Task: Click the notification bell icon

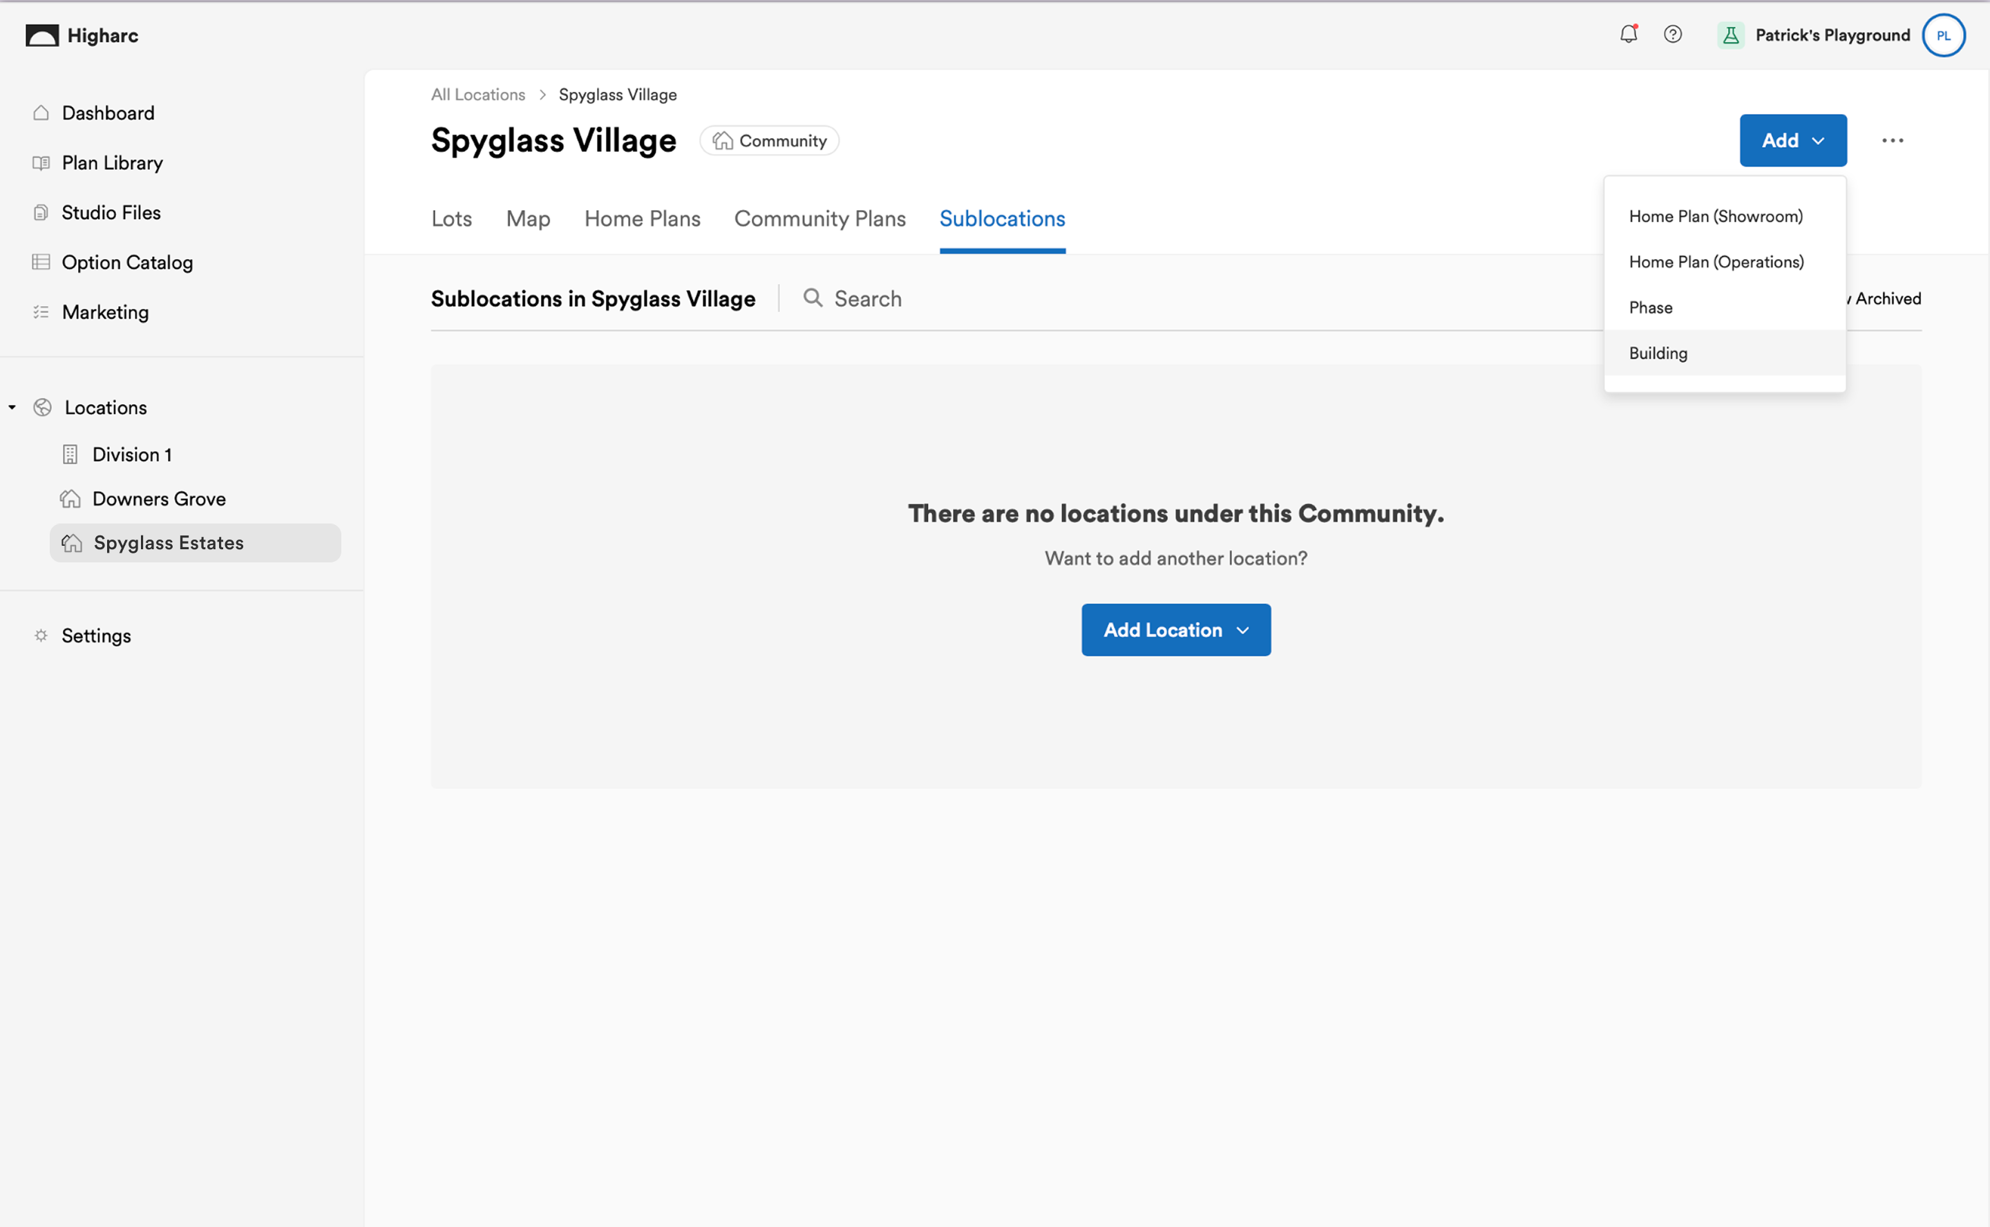Action: [x=1628, y=35]
